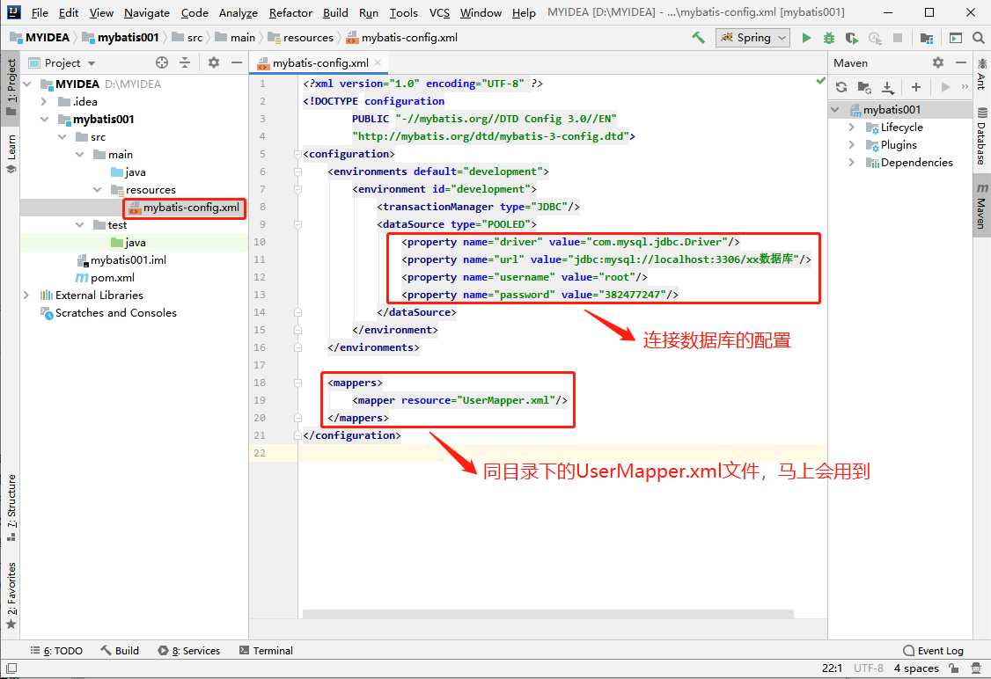The image size is (991, 679).
Task: Click the UTF-8 encoding status entry
Action: 868,668
